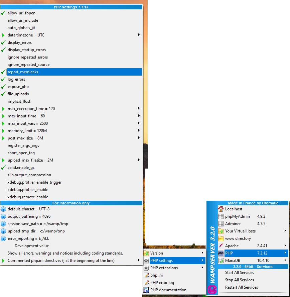Click Restart All Services
290x297 pixels.
coord(253,287)
